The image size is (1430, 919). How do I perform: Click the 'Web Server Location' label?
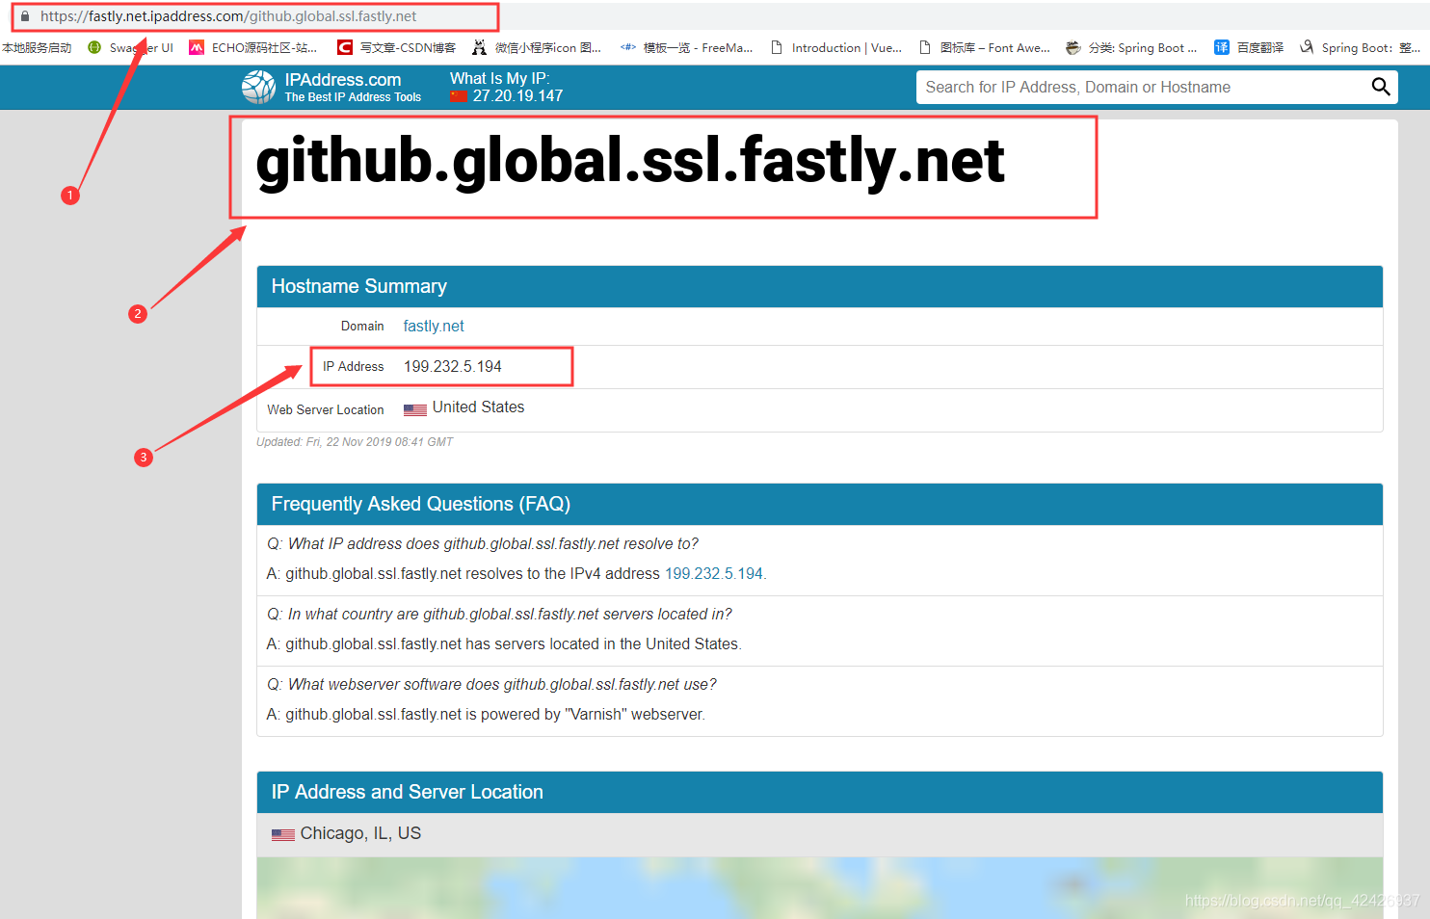[x=326, y=410]
